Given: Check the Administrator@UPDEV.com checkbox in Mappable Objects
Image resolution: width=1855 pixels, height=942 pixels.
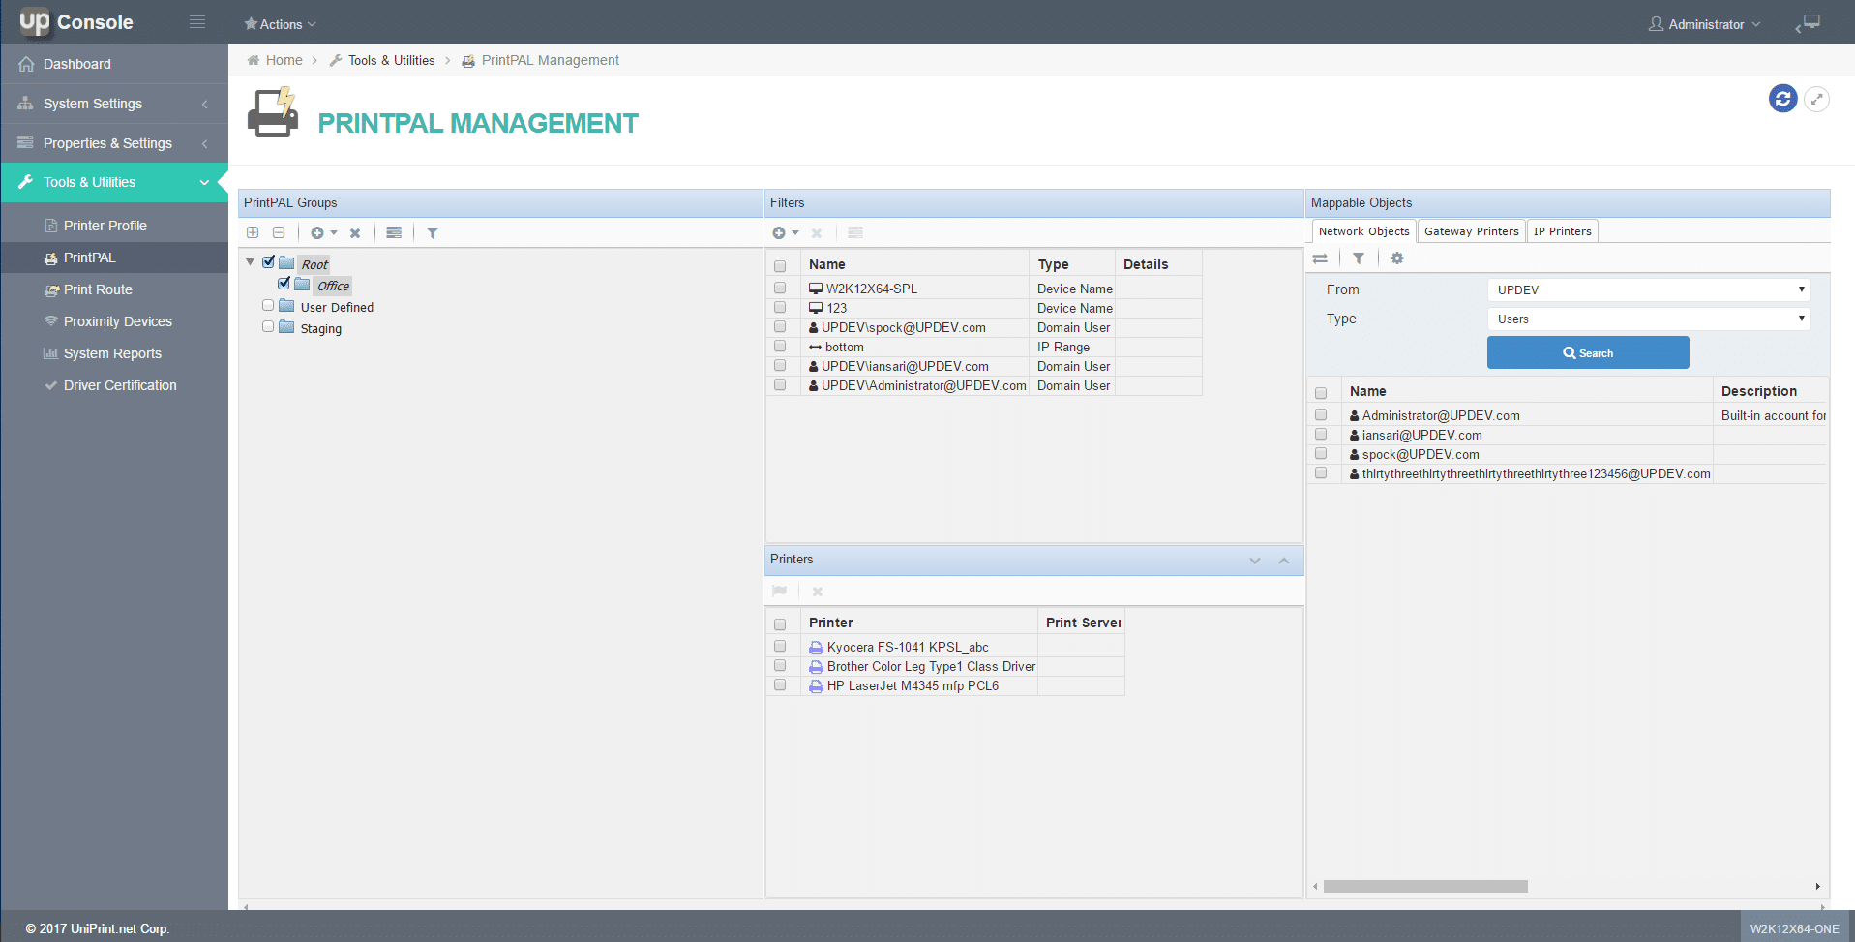Looking at the screenshot, I should coord(1321,414).
